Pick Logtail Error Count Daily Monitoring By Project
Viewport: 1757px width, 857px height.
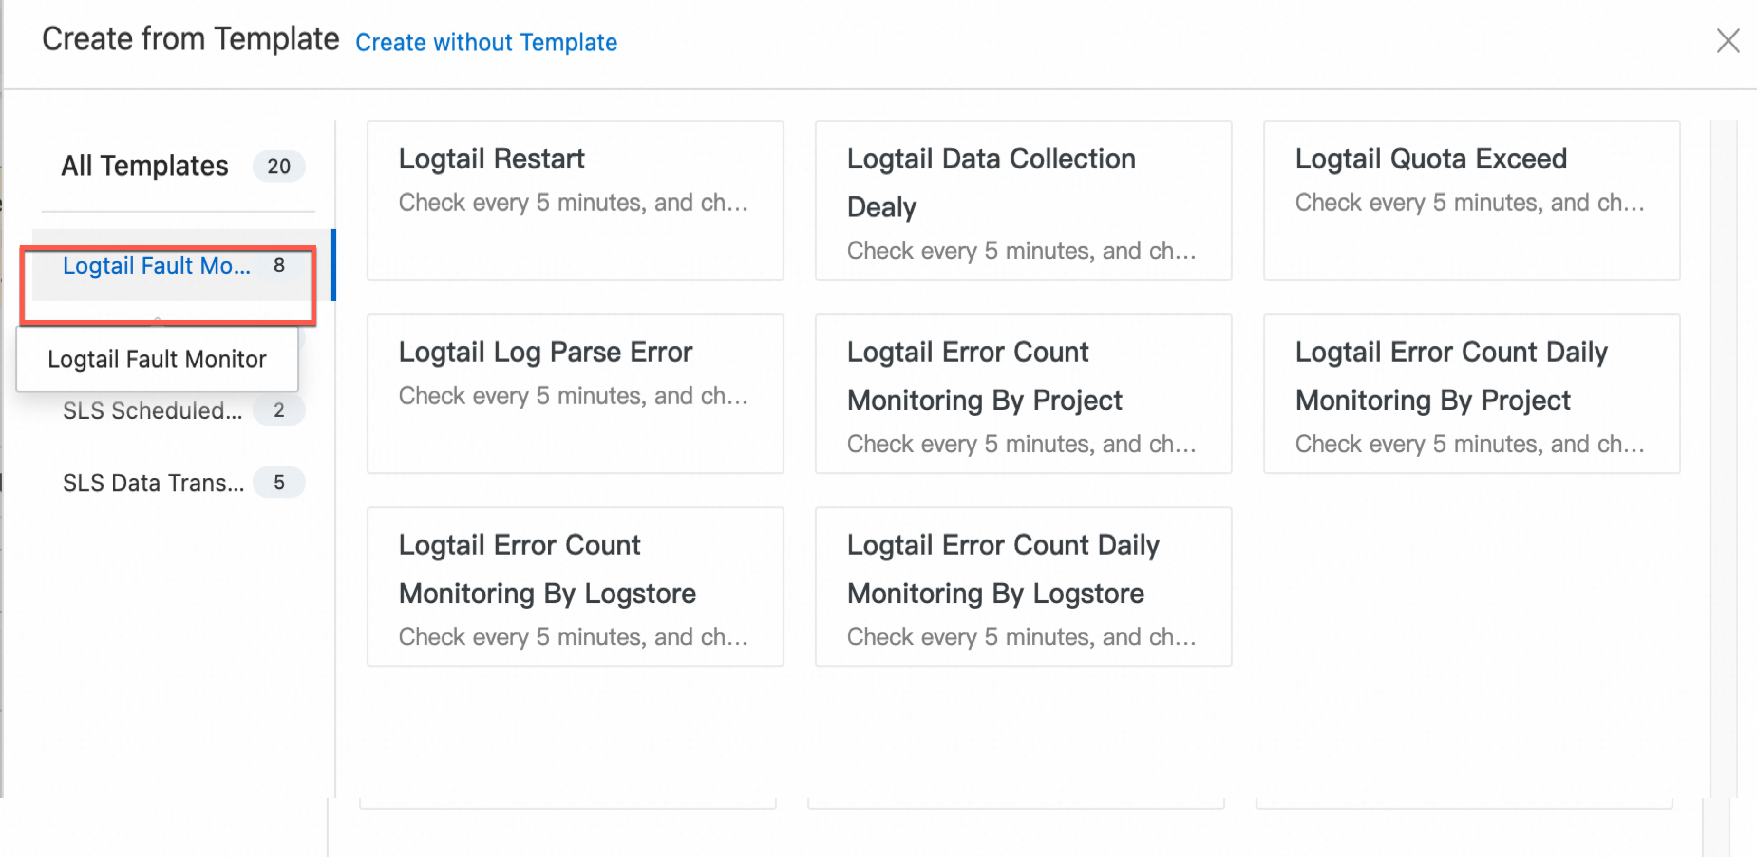[1471, 393]
